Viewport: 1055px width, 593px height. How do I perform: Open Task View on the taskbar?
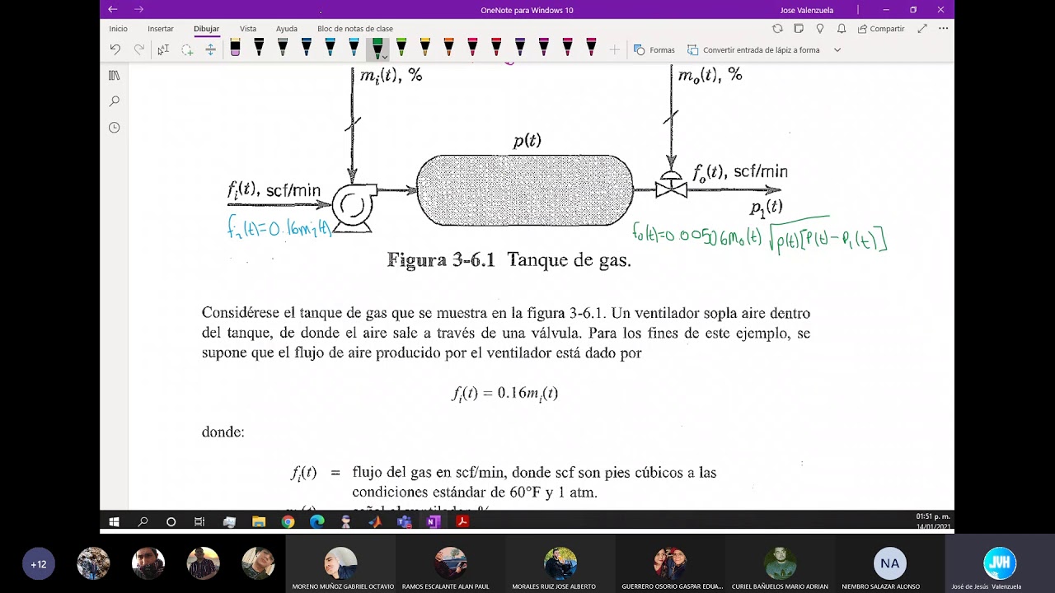click(199, 521)
